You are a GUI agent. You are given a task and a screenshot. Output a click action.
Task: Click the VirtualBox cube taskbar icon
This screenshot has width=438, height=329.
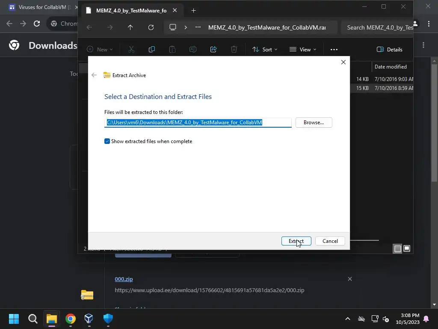89,318
